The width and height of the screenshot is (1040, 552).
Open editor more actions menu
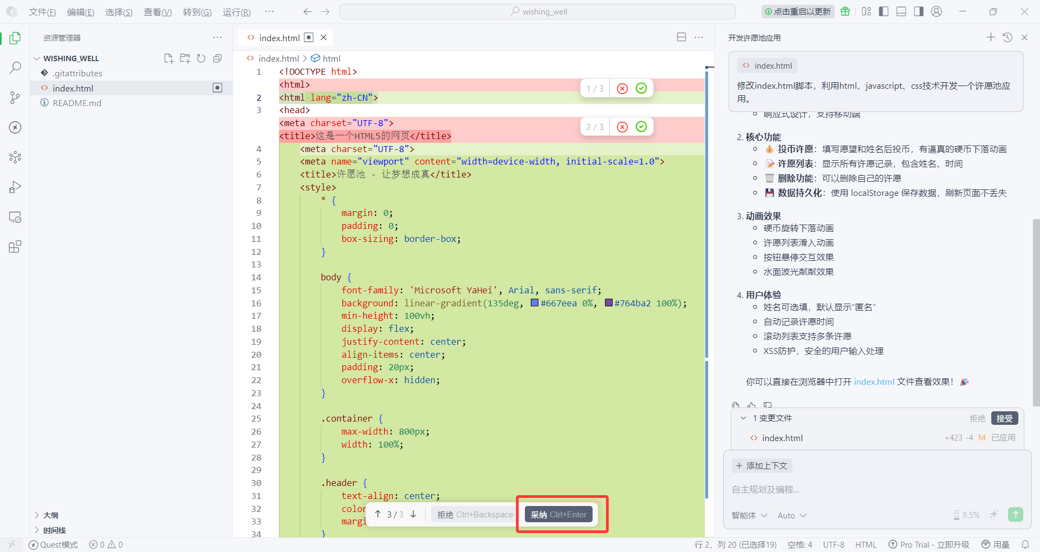(699, 37)
